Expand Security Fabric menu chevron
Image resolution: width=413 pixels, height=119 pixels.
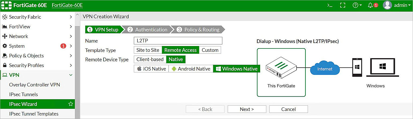(x=71, y=17)
